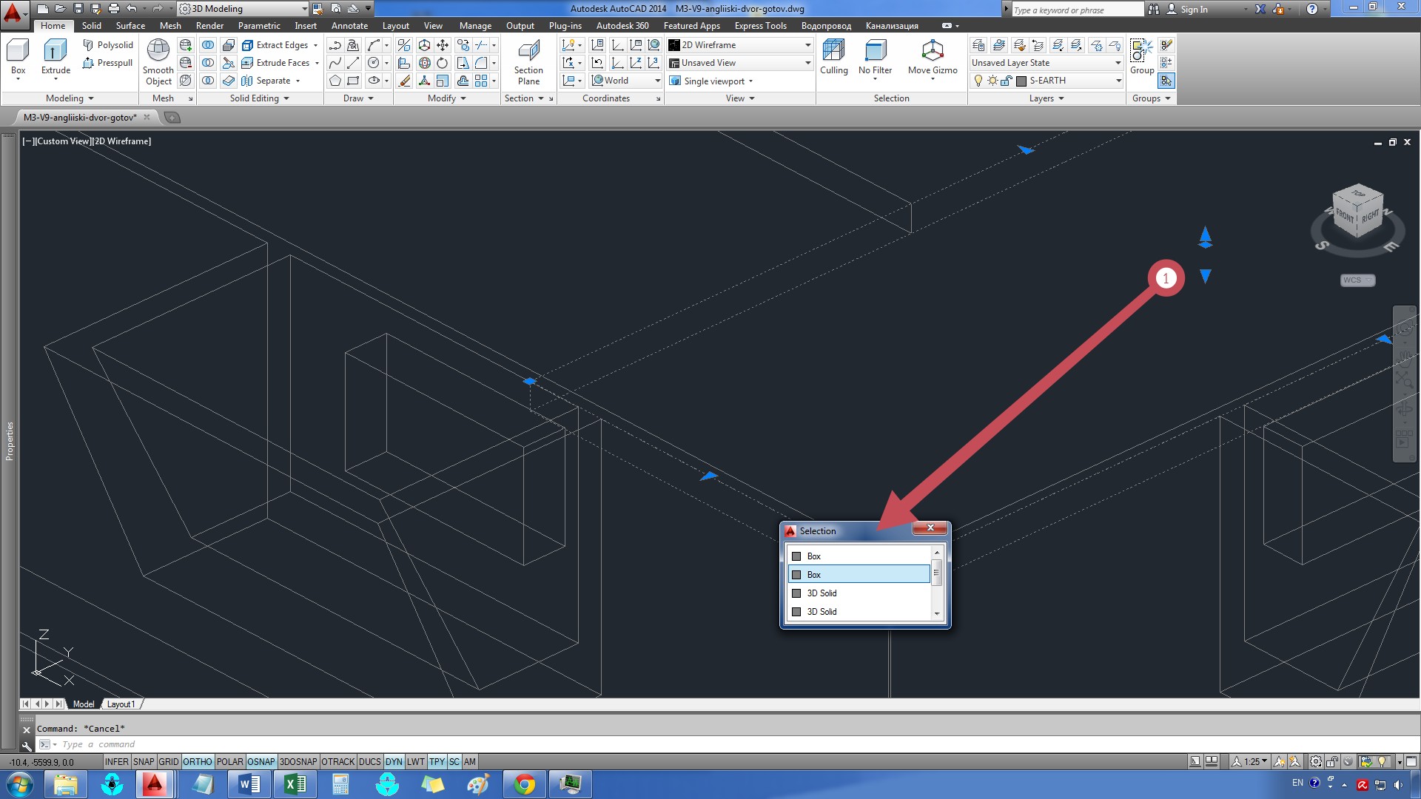
Task: Select the Extrude tool
Action: click(x=56, y=58)
